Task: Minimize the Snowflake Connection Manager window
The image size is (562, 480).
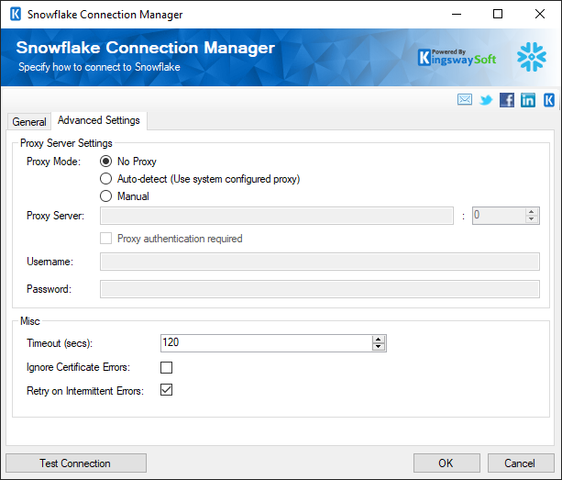Action: coord(457,15)
